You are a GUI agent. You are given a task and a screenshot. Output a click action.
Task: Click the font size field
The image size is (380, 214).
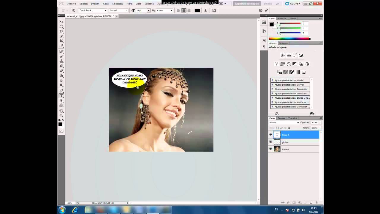click(x=141, y=10)
